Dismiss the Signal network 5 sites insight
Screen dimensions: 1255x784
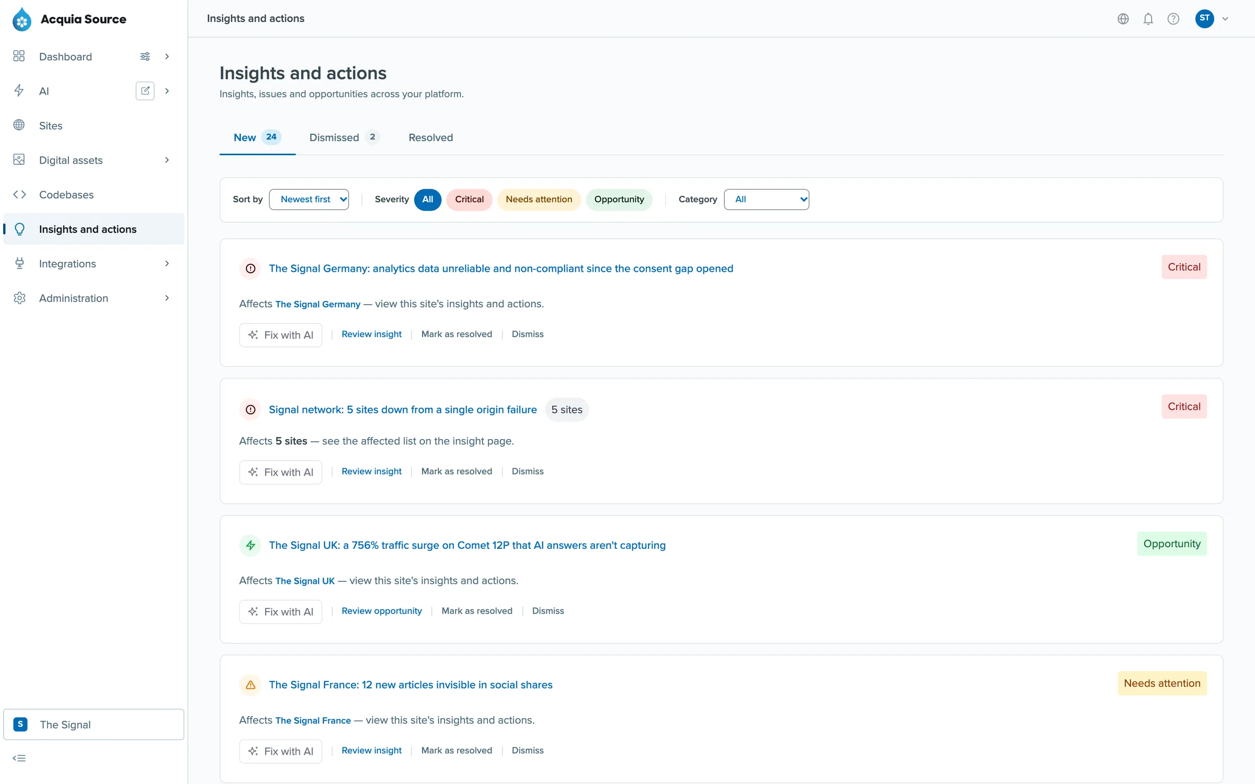pos(528,471)
